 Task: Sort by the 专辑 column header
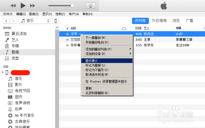click(178, 28)
